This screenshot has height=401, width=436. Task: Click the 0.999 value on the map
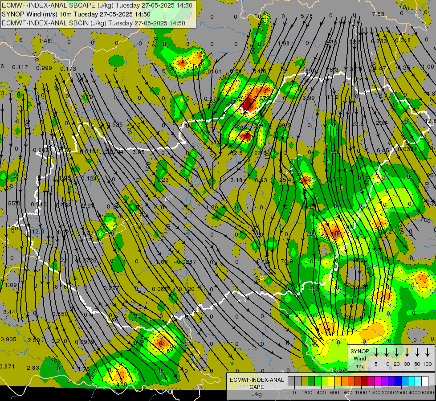[x=44, y=68]
